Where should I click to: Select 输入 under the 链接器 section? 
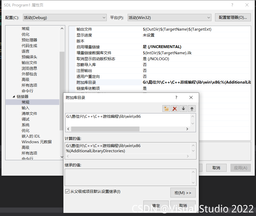click(25, 108)
